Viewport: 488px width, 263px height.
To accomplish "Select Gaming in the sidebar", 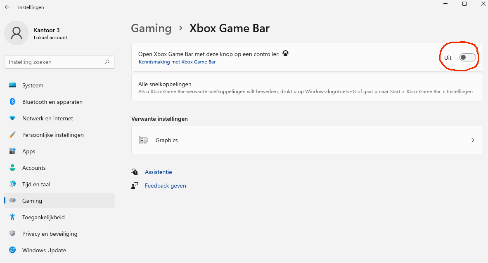I will (x=59, y=200).
